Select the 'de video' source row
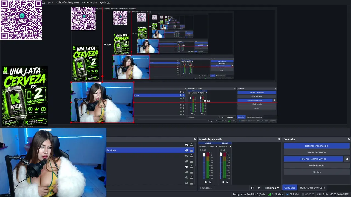This screenshot has width=351, height=197. point(150,150)
